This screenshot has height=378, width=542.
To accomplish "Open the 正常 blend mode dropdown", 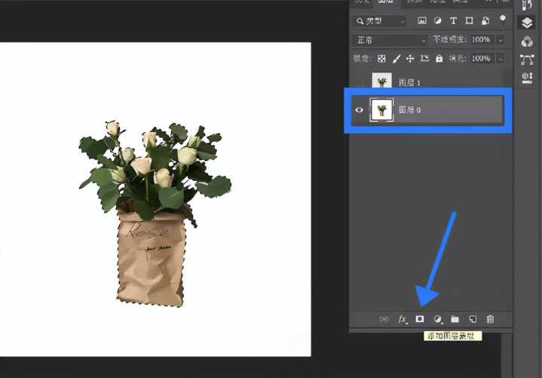I will (390, 39).
